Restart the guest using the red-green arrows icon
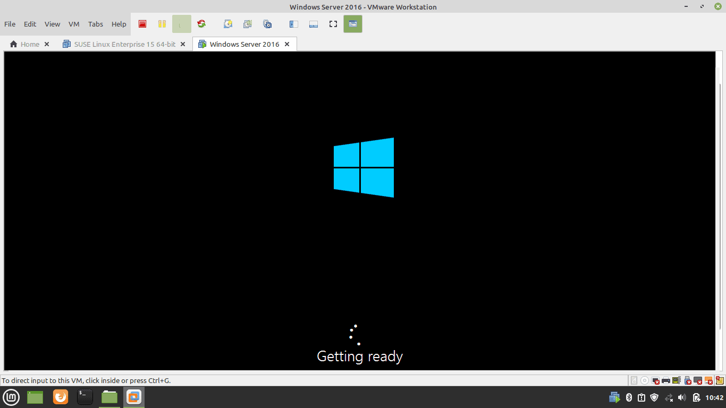This screenshot has width=726, height=408. 201,24
